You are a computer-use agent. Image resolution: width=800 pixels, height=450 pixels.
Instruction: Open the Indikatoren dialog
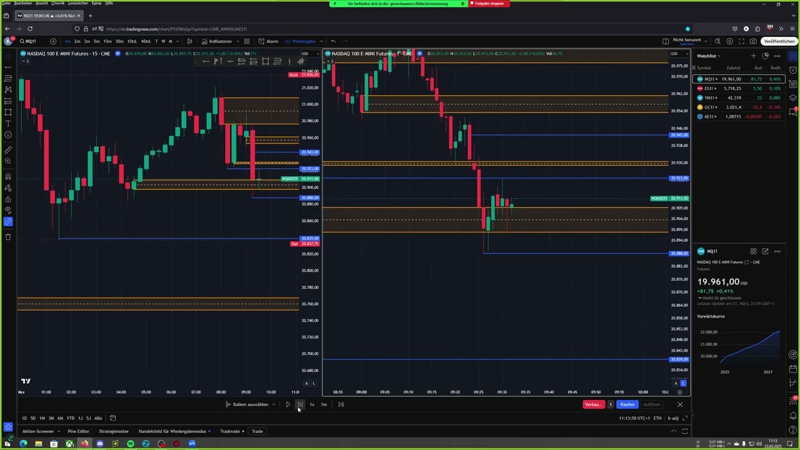216,41
